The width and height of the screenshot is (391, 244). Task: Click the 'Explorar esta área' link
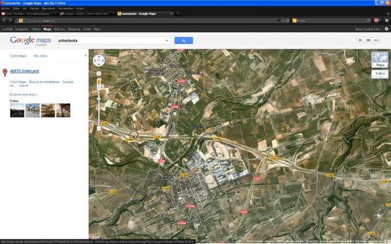coord(23,95)
